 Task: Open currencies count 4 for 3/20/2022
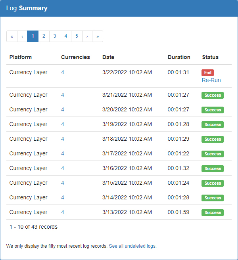[x=63, y=110]
